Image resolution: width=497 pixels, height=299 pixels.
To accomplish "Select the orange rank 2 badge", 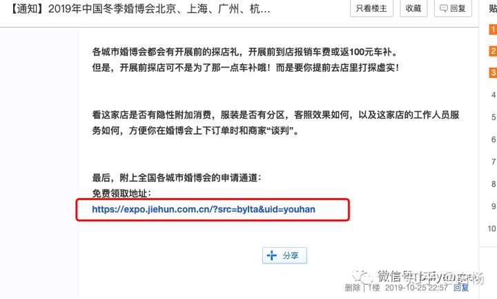I will pos(493,51).
